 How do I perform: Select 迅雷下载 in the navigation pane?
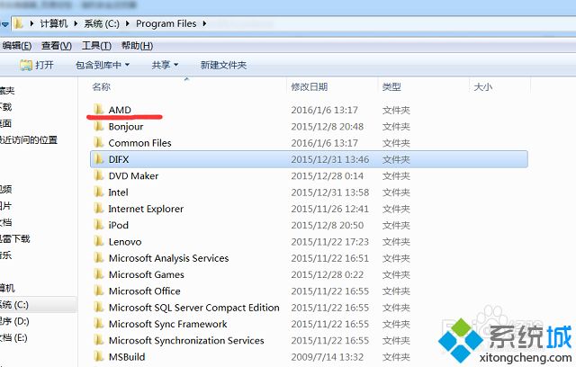[x=15, y=238]
